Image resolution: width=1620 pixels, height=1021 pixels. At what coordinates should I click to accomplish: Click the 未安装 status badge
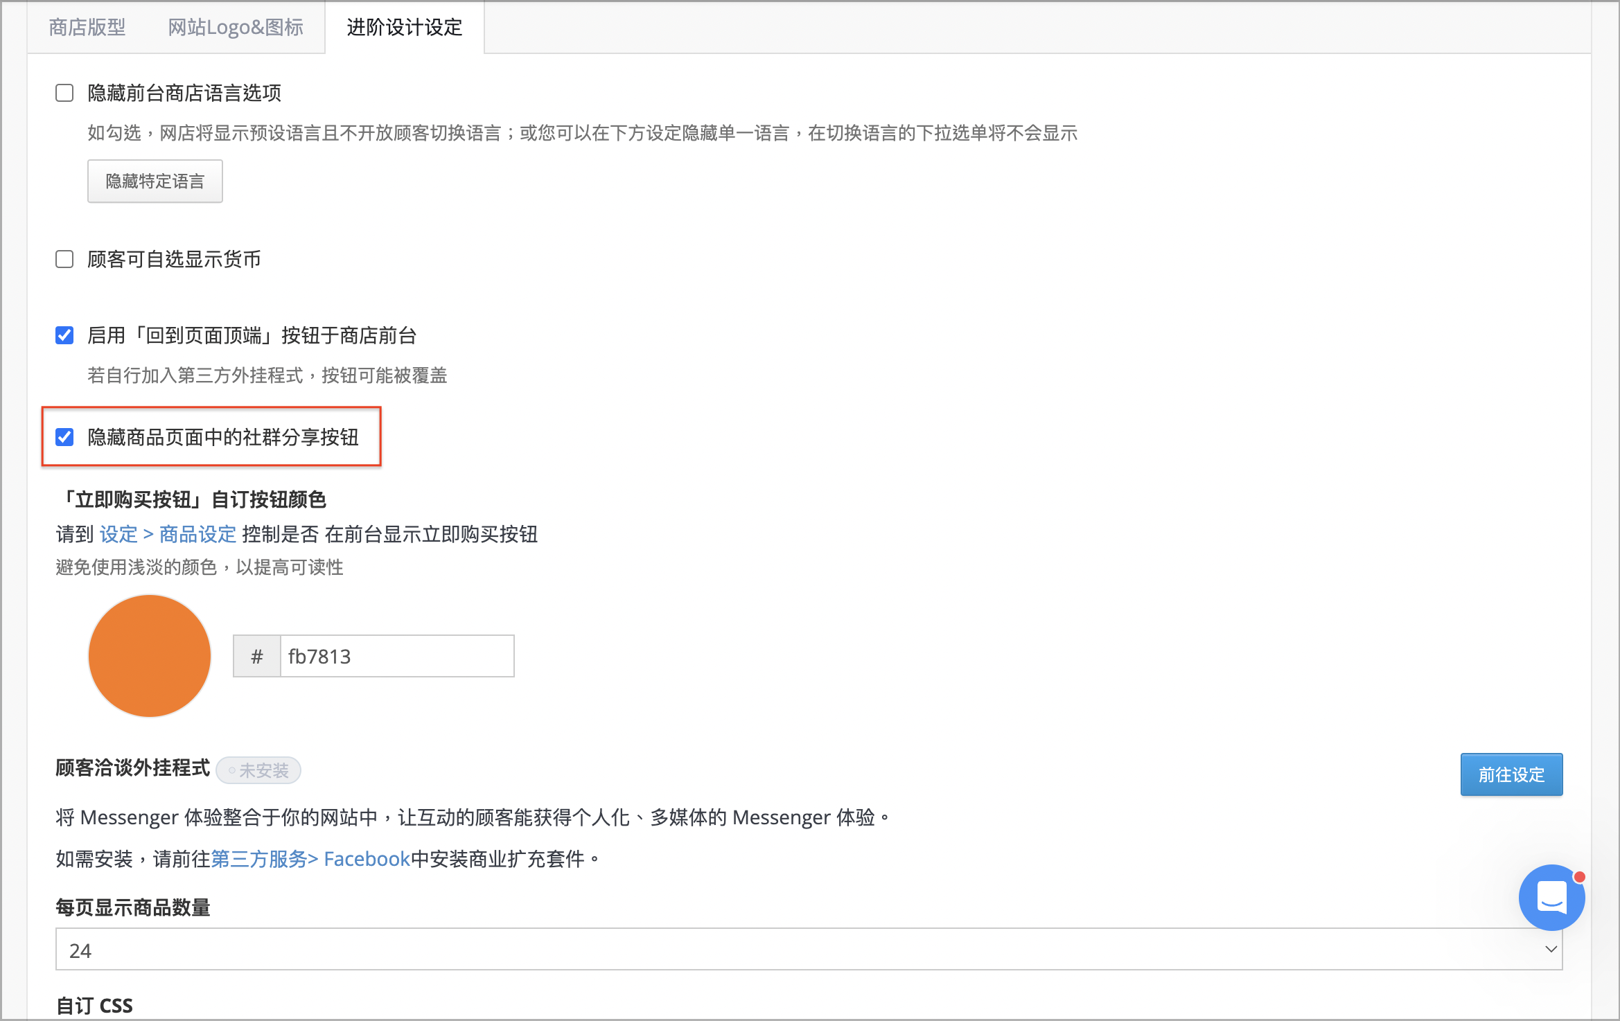pyautogui.click(x=258, y=770)
